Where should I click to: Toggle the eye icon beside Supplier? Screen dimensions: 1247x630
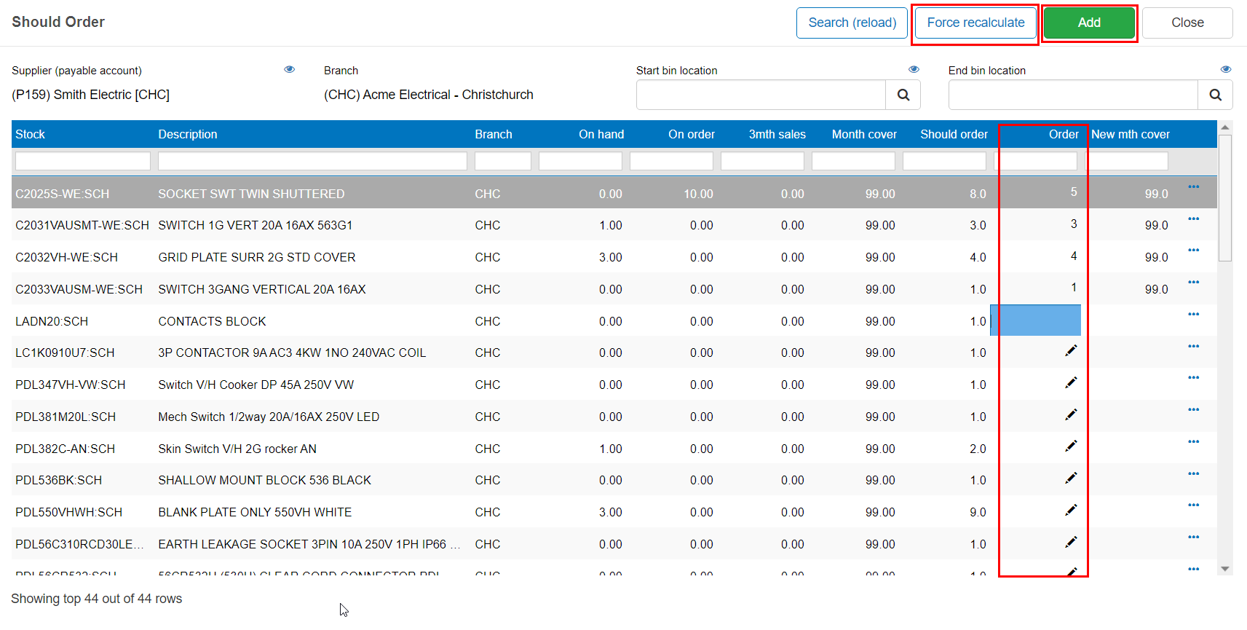[290, 69]
